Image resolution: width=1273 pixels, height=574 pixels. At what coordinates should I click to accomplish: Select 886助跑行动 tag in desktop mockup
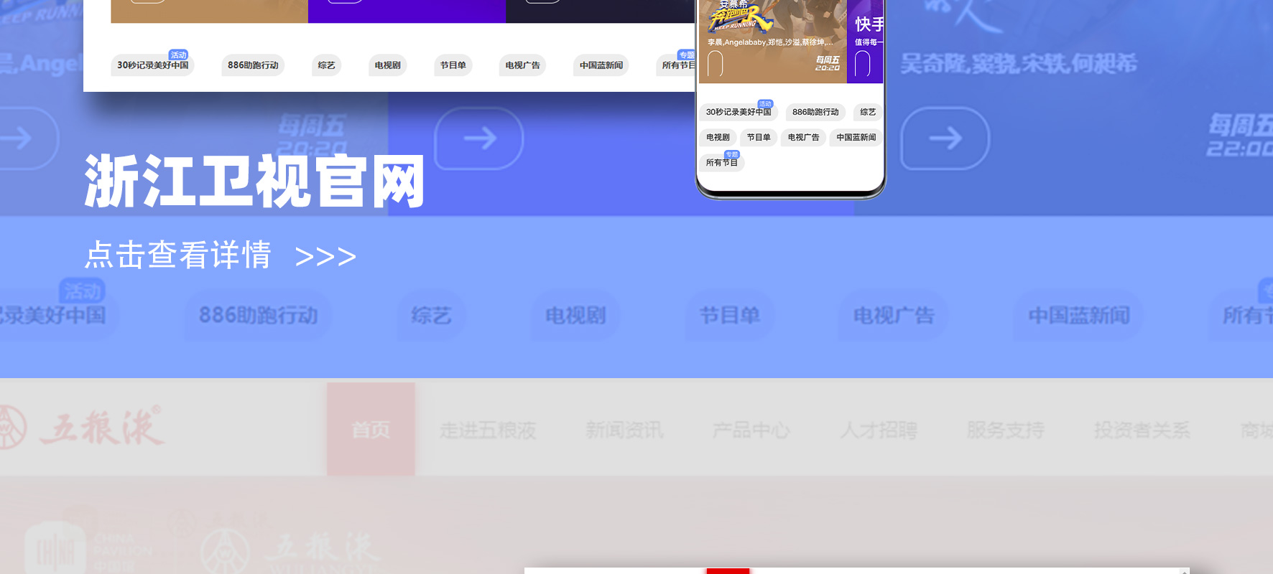[x=253, y=65]
